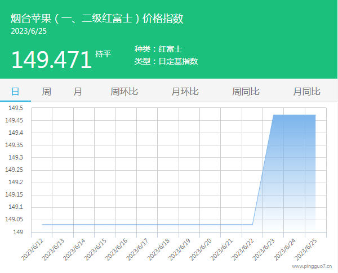Click the 2023/6/25 x-axis date label
The height and width of the screenshot is (273, 338).
coord(306,249)
